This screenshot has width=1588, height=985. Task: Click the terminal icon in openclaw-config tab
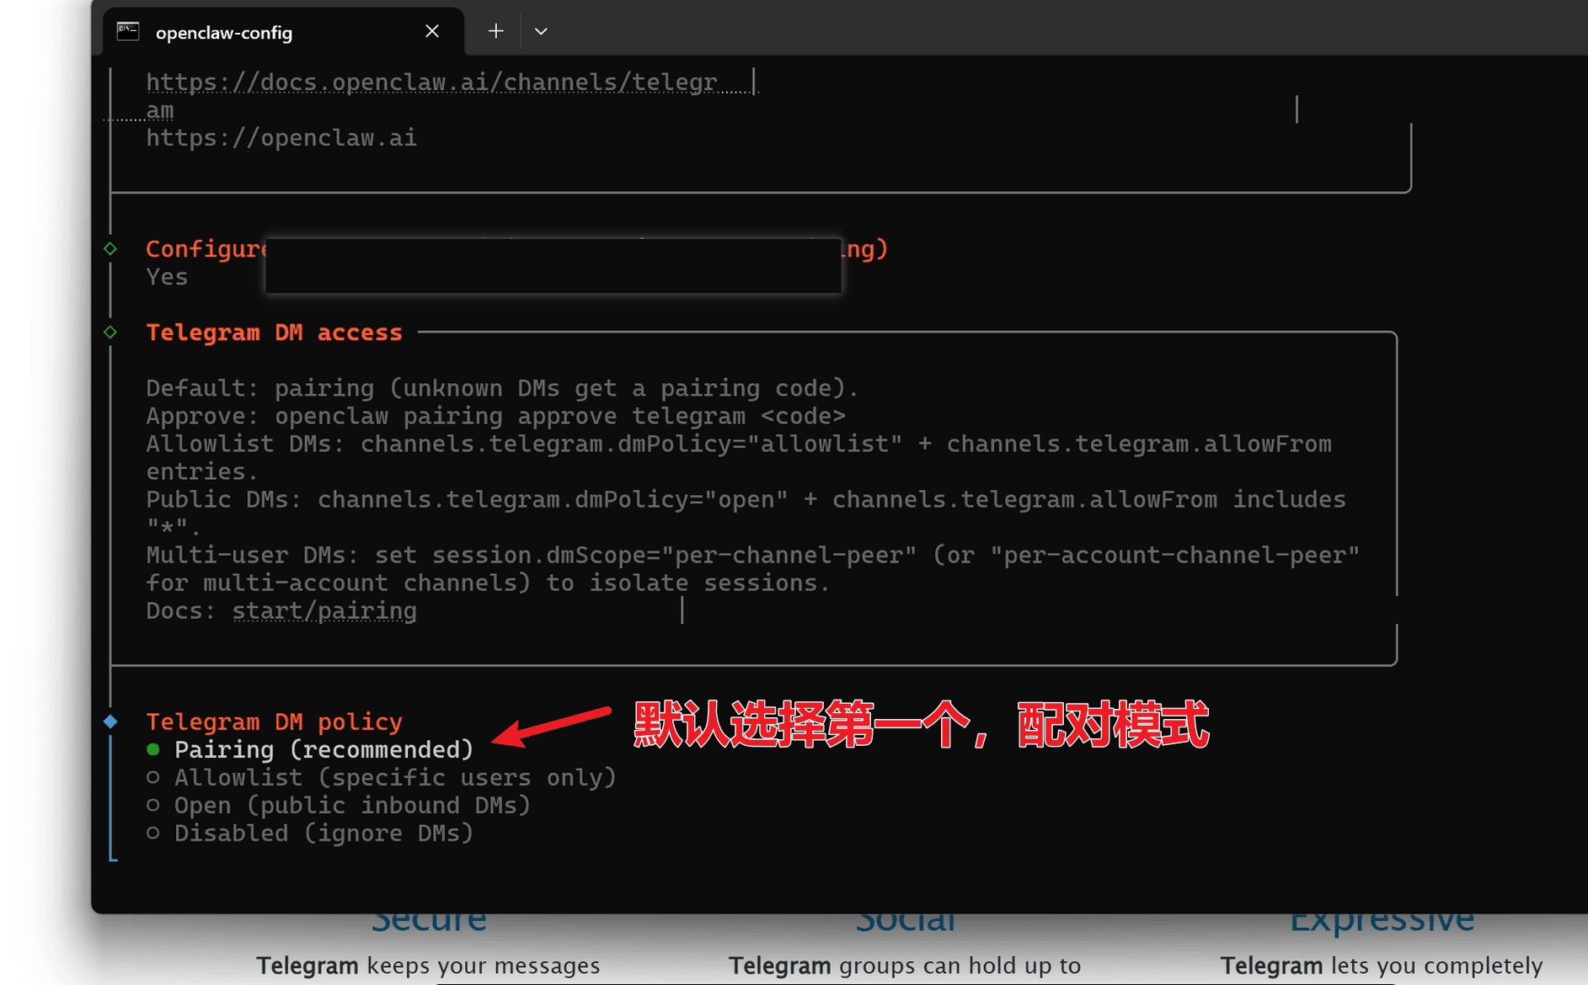[128, 31]
